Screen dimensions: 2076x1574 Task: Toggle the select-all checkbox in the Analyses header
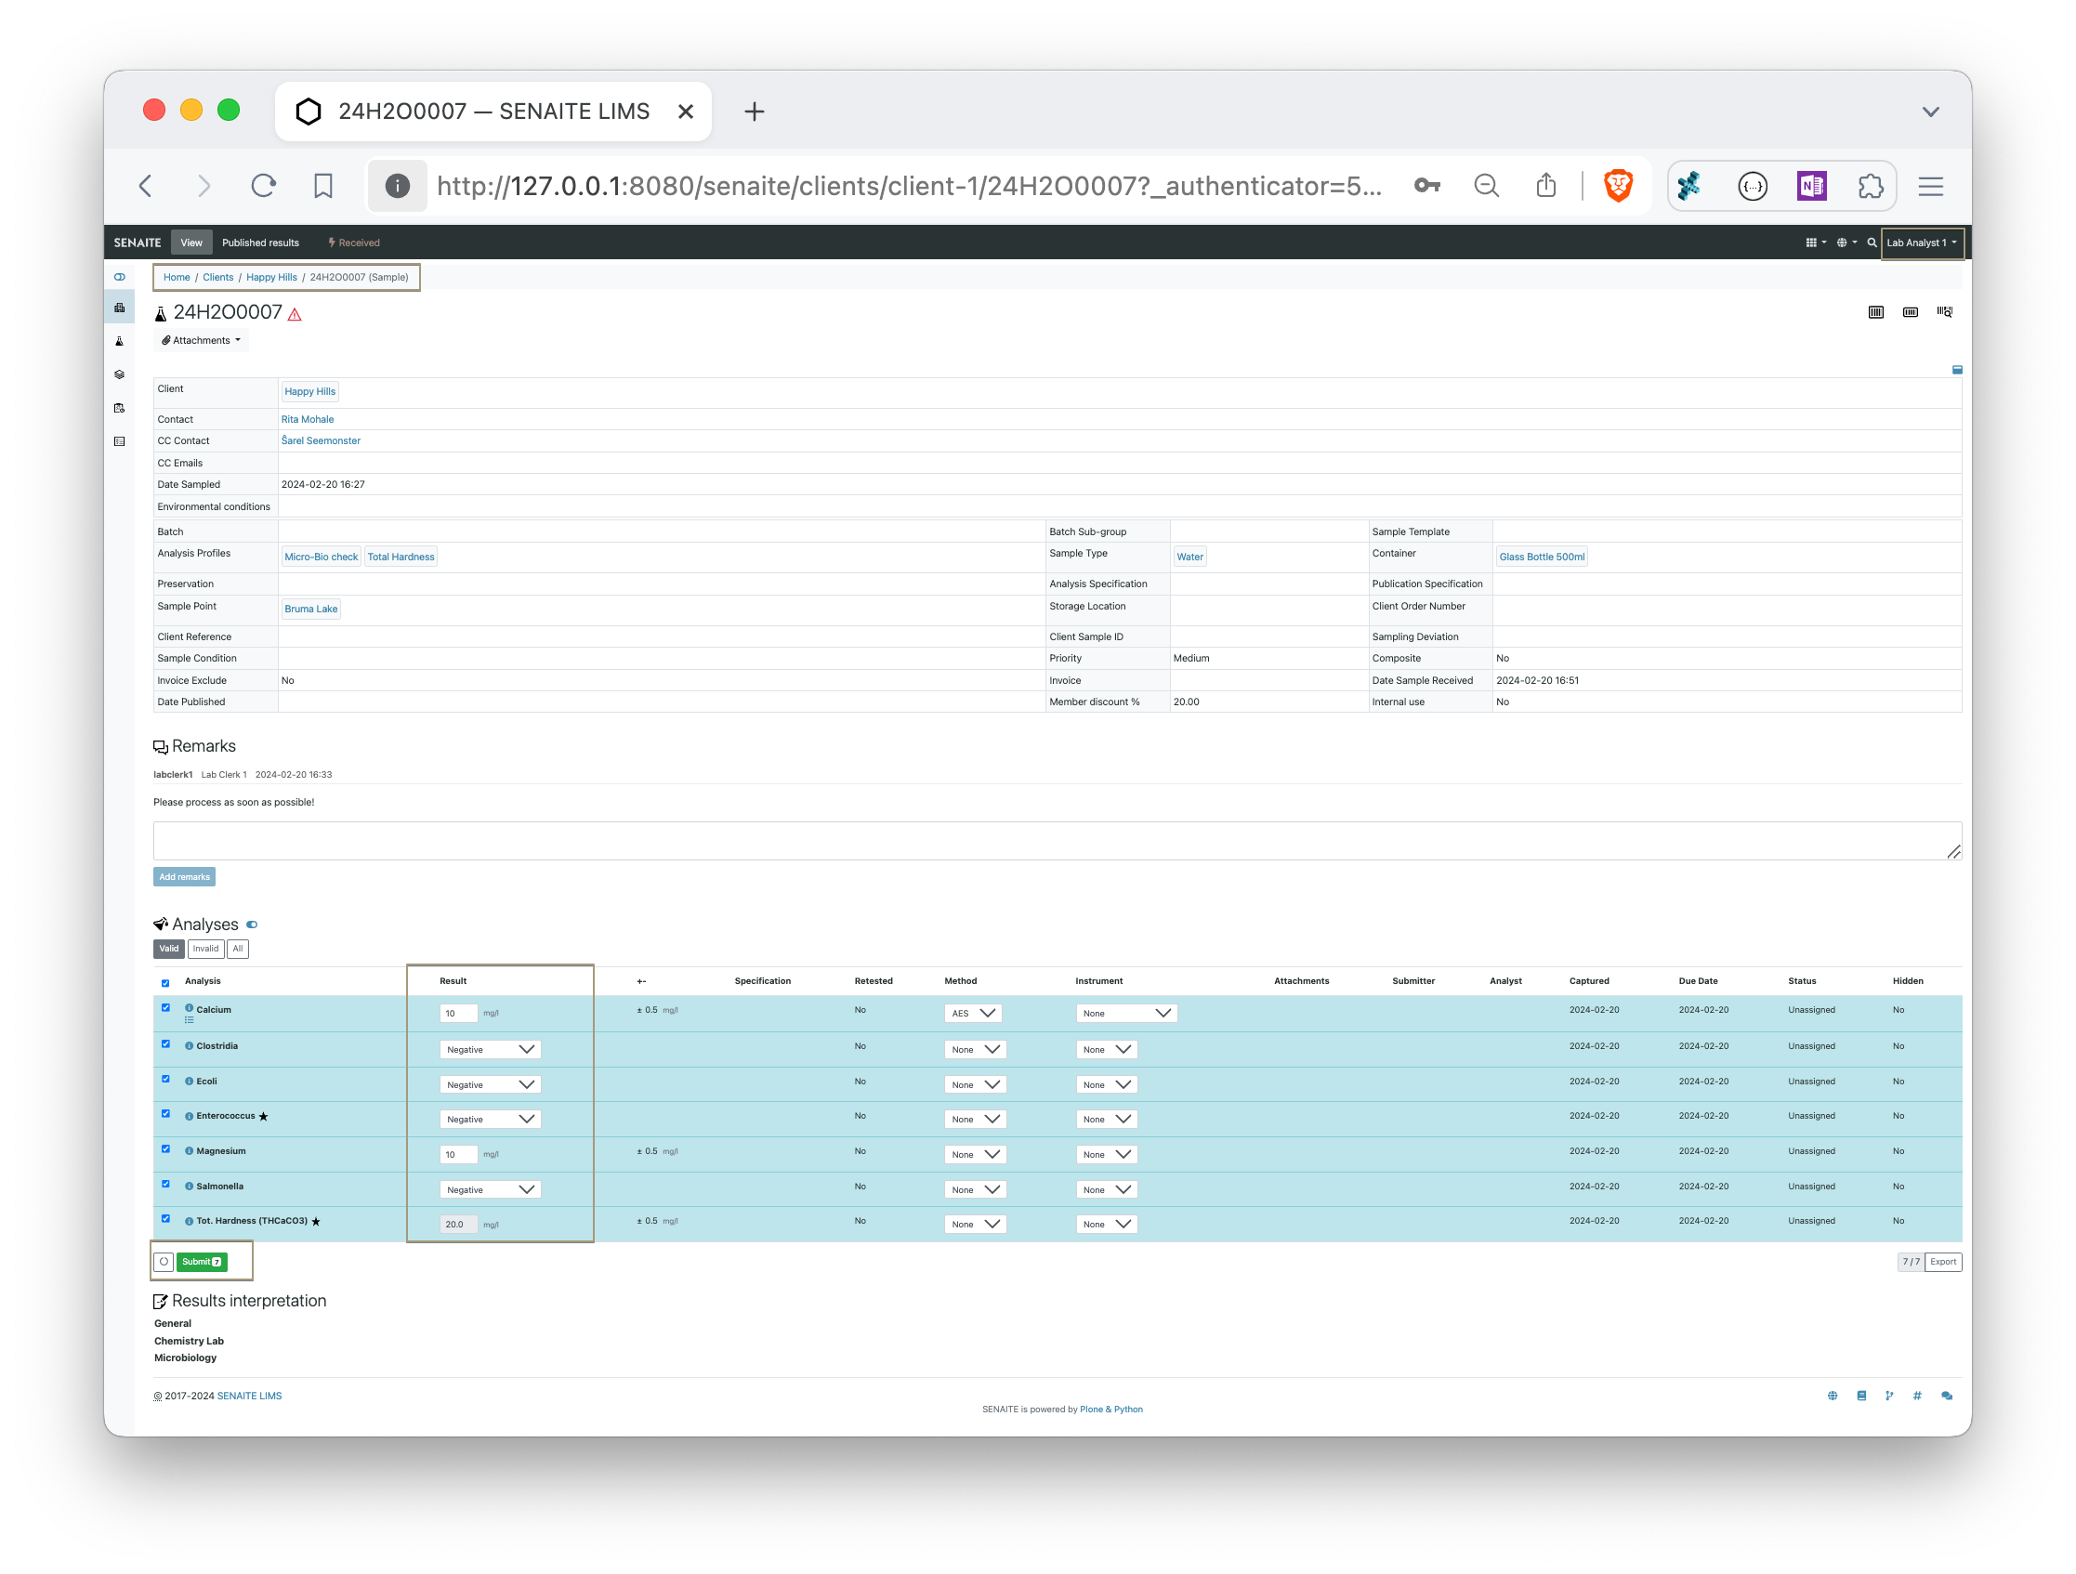(x=166, y=983)
